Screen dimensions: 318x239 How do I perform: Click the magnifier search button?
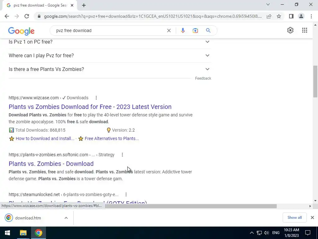(x=208, y=30)
